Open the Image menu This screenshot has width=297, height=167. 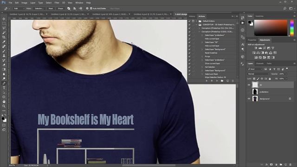[24, 3]
